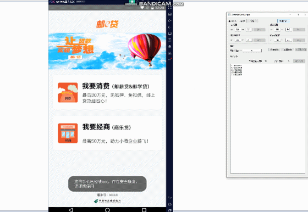Click the gray button in the settings window upper-right group
Viewport: 308px width, 212px height.
(299, 30)
